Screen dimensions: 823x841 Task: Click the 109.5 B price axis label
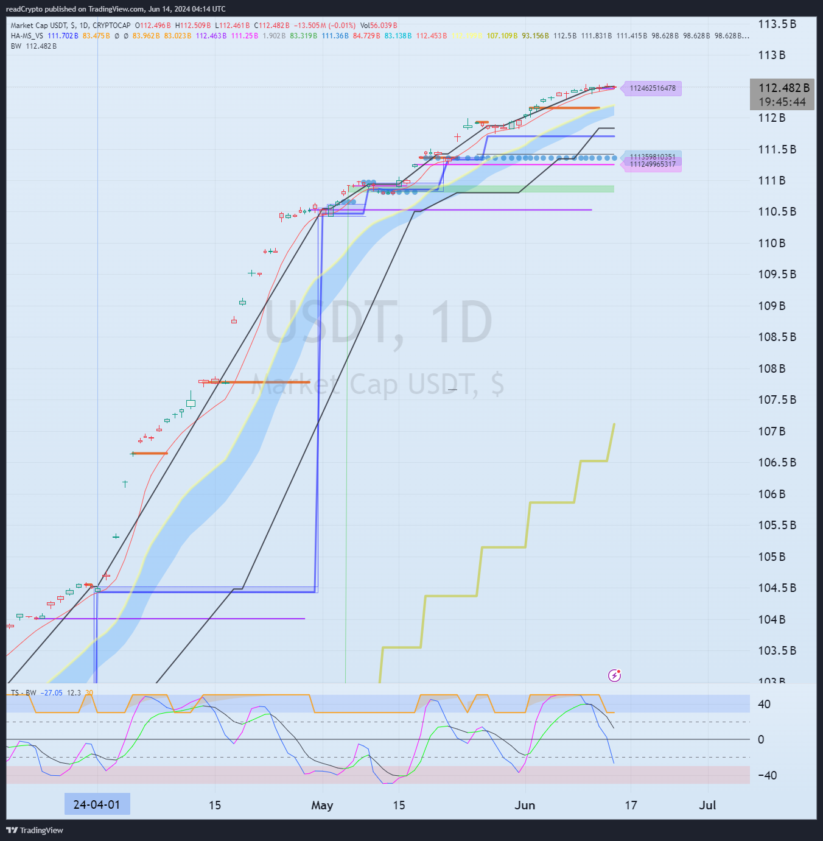(x=777, y=275)
